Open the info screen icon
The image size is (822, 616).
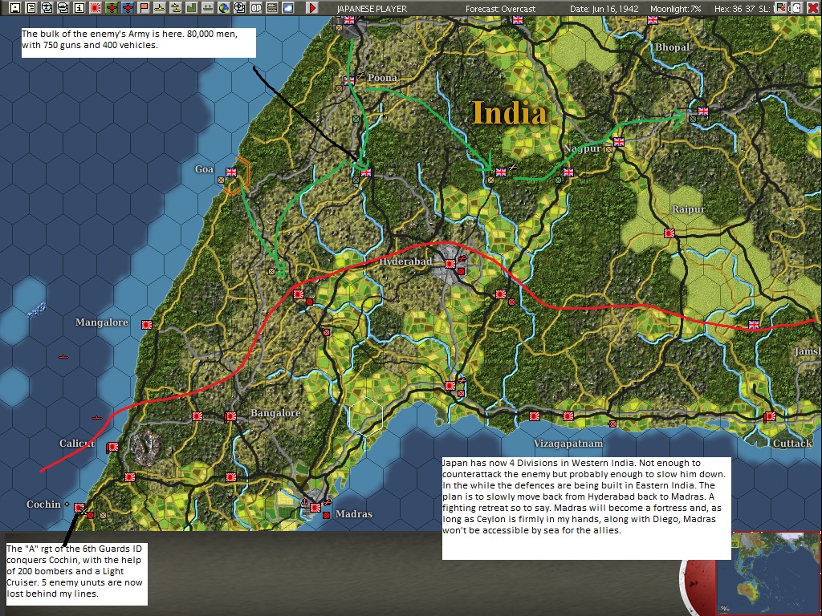point(79,7)
